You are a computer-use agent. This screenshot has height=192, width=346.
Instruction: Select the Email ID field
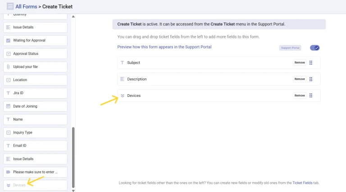point(35,146)
